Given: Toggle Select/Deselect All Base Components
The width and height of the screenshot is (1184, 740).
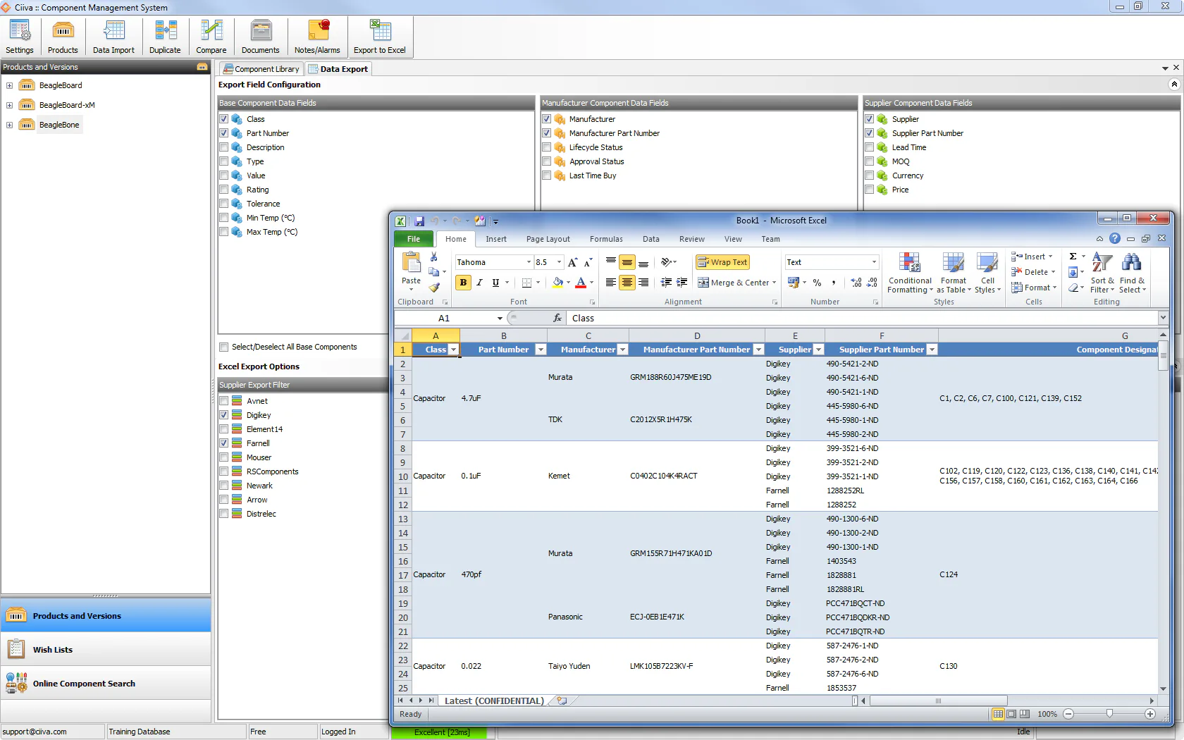Looking at the screenshot, I should point(224,347).
